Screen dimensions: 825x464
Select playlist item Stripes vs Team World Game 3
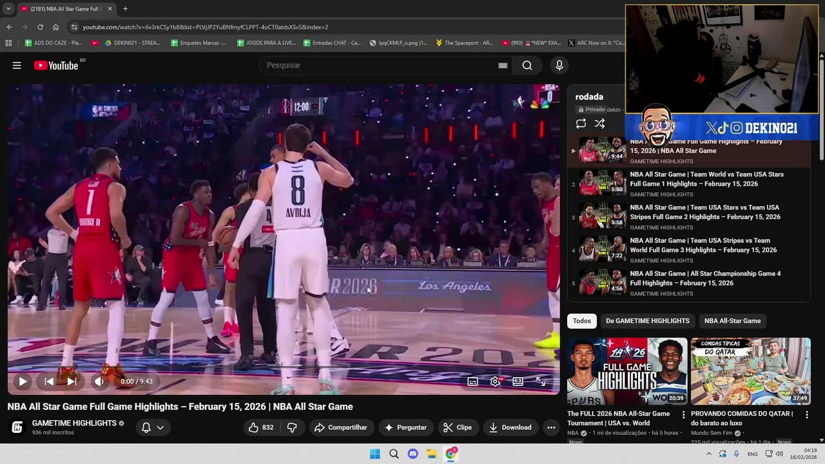(688, 250)
